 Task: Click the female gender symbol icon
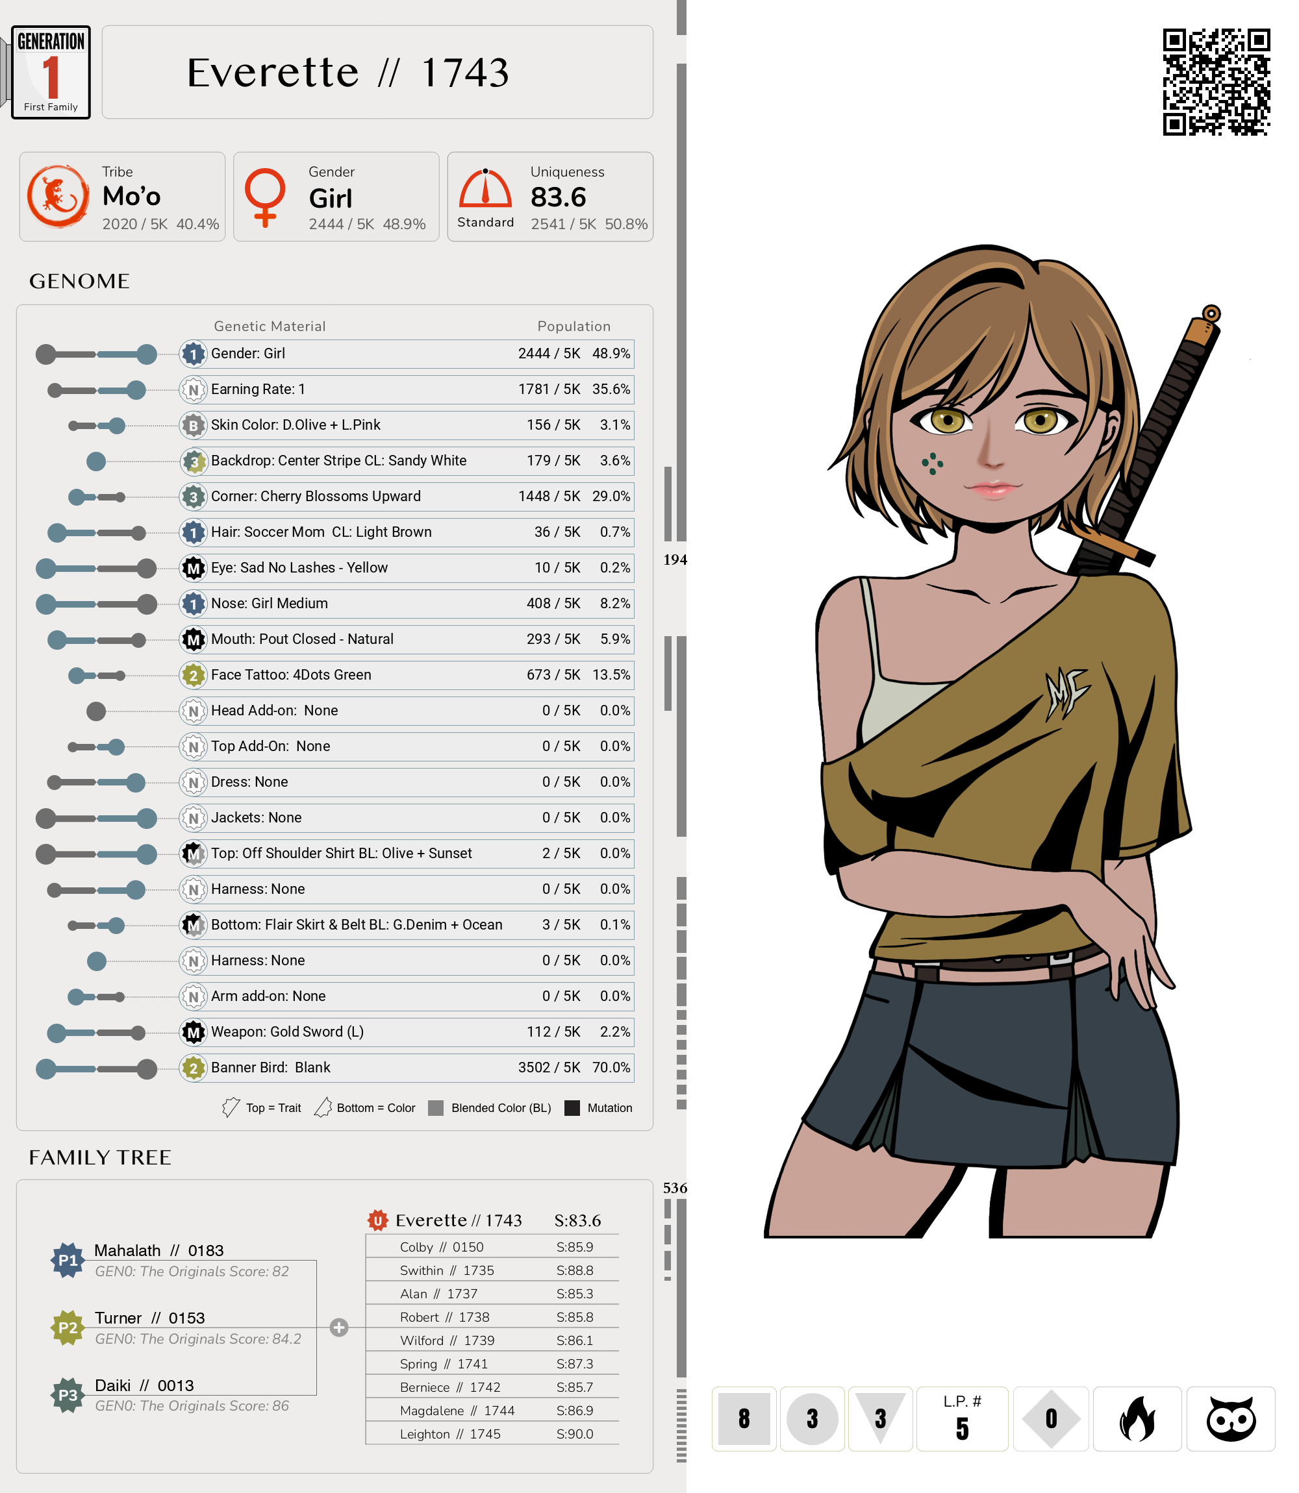pyautogui.click(x=264, y=196)
